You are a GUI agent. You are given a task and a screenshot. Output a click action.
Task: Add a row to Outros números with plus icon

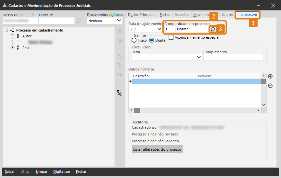(270, 76)
